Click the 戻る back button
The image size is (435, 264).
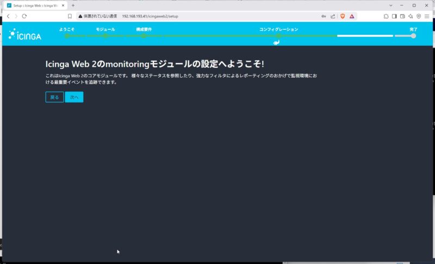[x=54, y=97]
